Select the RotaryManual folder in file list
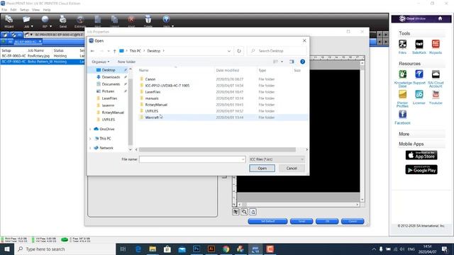Viewport: 454px width, 255px height. [x=156, y=105]
